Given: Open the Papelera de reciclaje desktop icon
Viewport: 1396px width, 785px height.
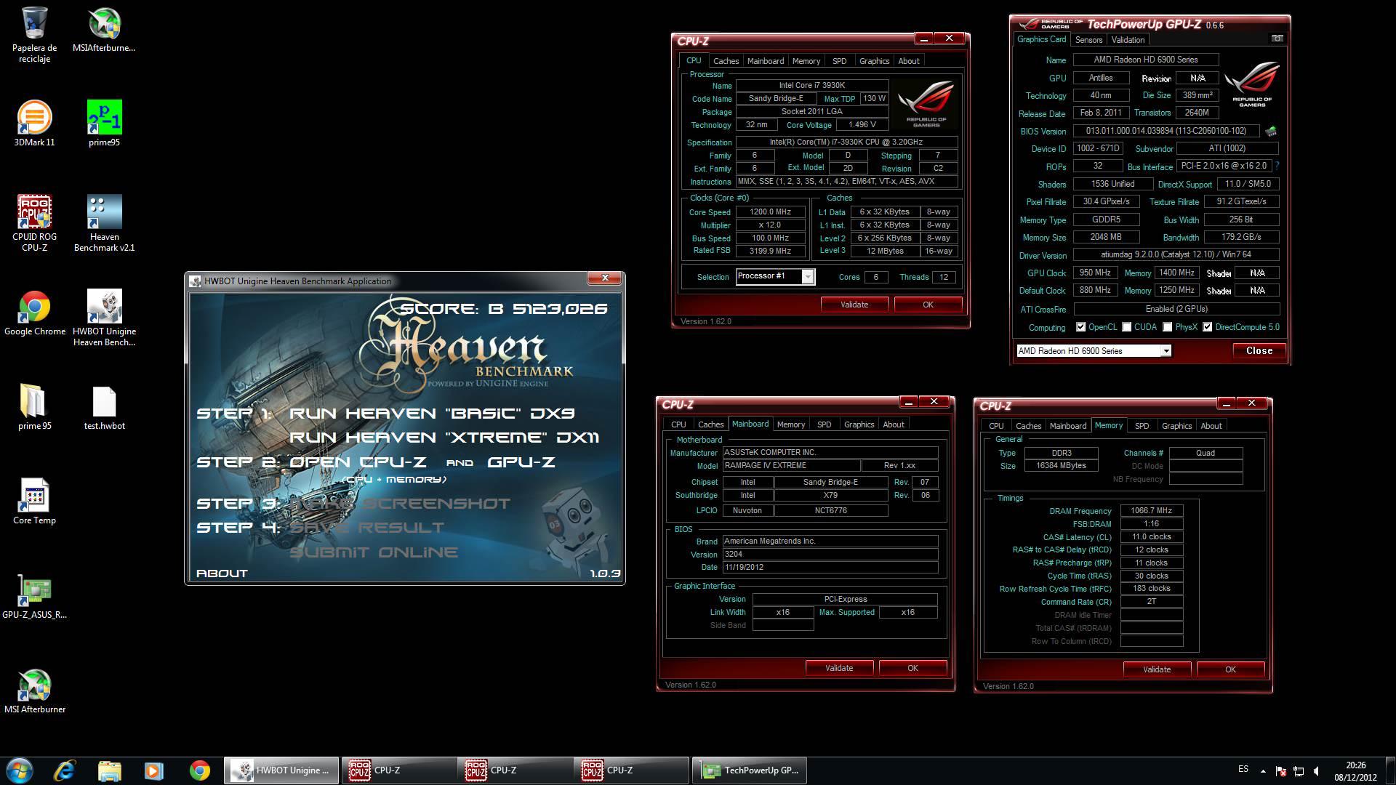Looking at the screenshot, I should point(34,35).
